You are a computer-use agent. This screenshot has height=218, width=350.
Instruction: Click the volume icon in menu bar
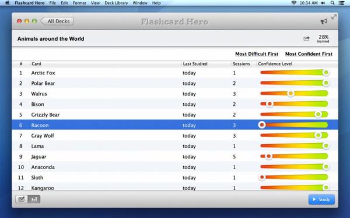click(323, 3)
